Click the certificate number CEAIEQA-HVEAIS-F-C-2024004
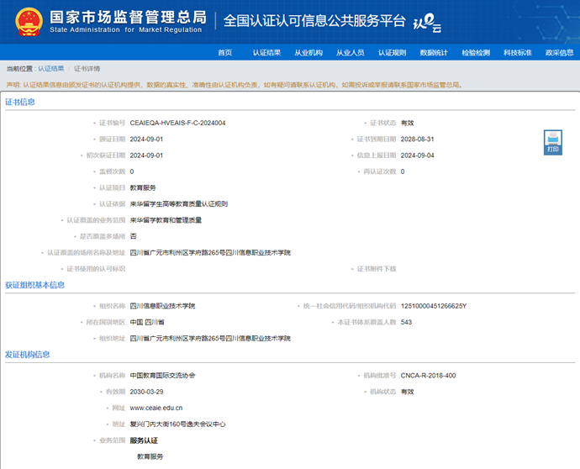This screenshot has height=469, width=580. (177, 123)
